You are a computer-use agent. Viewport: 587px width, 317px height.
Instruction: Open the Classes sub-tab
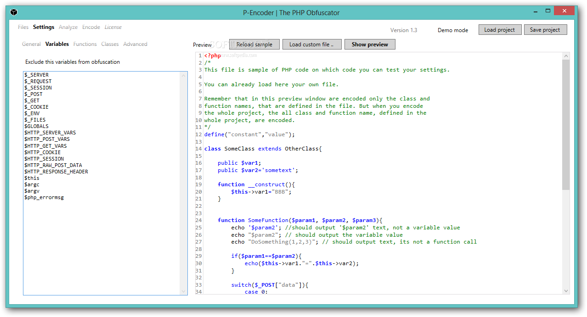110,44
